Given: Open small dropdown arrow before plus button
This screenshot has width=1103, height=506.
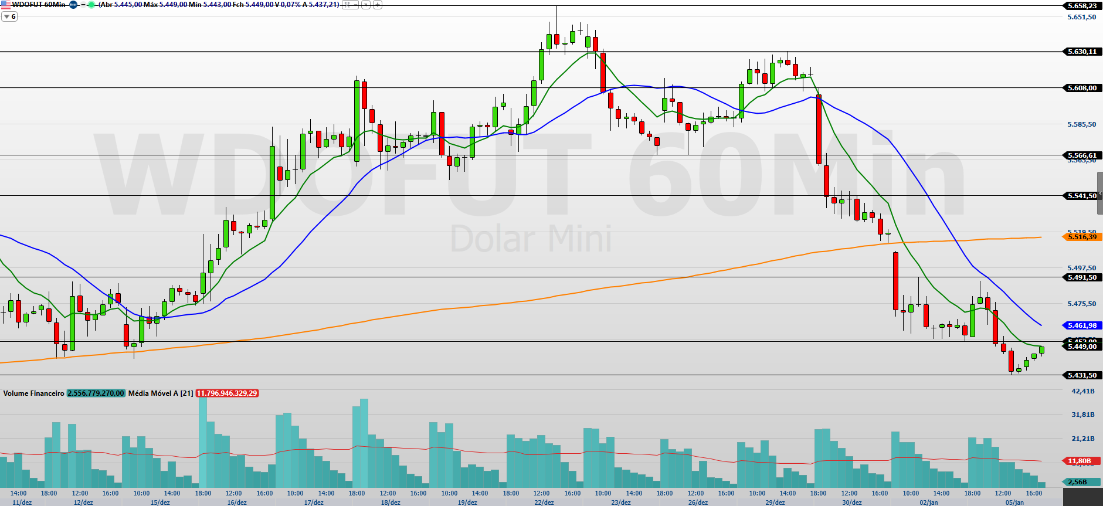Looking at the screenshot, I should tap(365, 5).
